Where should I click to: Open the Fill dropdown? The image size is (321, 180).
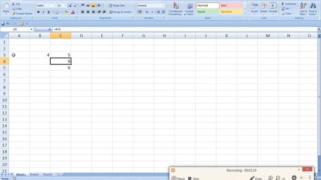[x=285, y=9]
